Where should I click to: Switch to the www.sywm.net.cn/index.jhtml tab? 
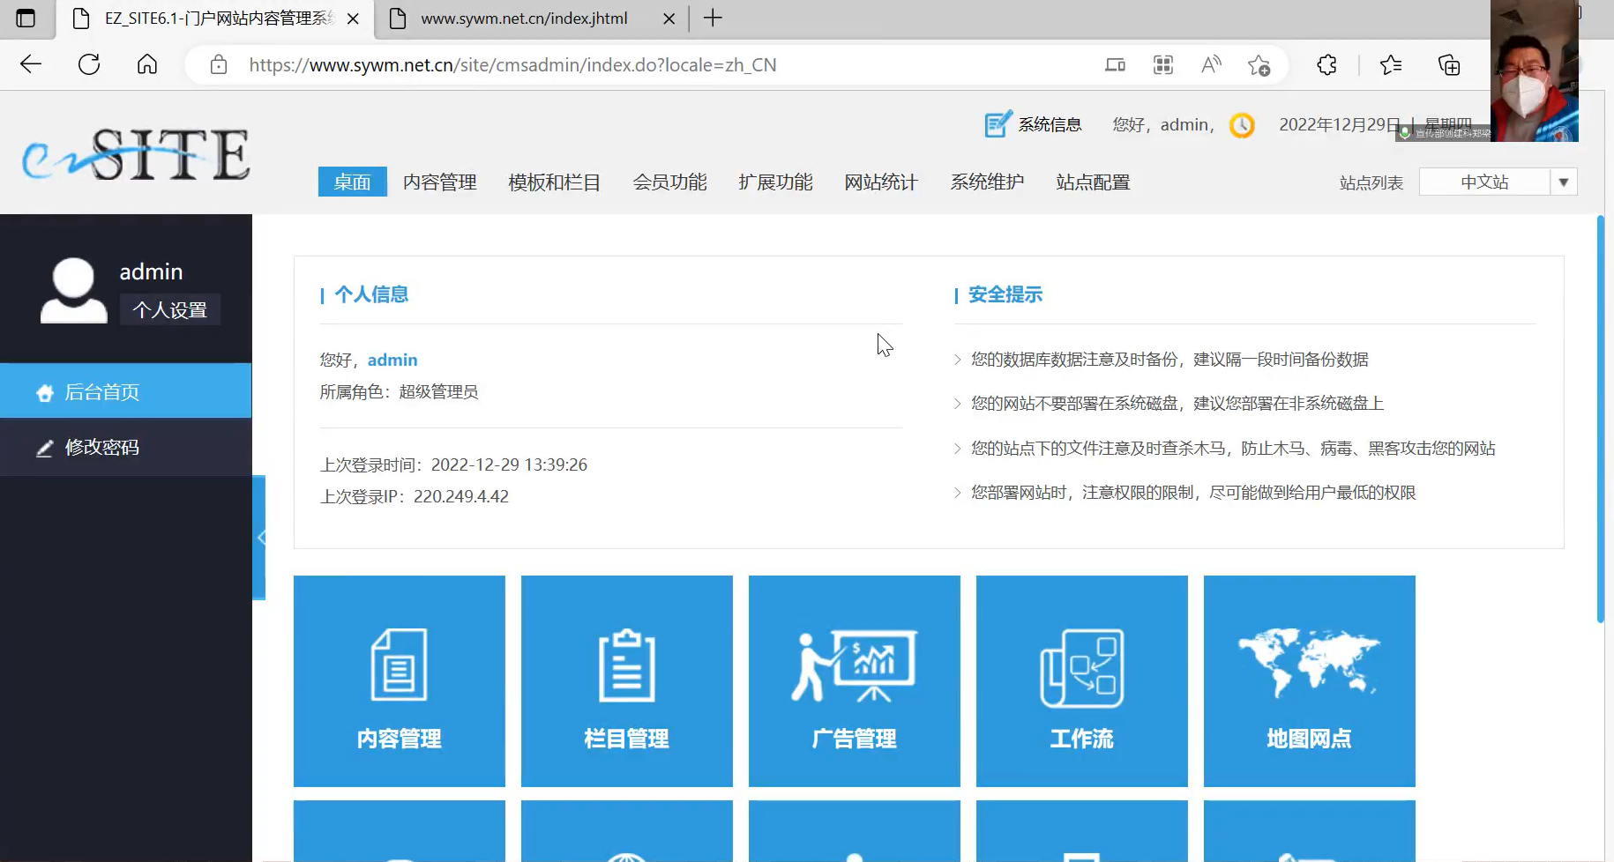[x=524, y=19]
